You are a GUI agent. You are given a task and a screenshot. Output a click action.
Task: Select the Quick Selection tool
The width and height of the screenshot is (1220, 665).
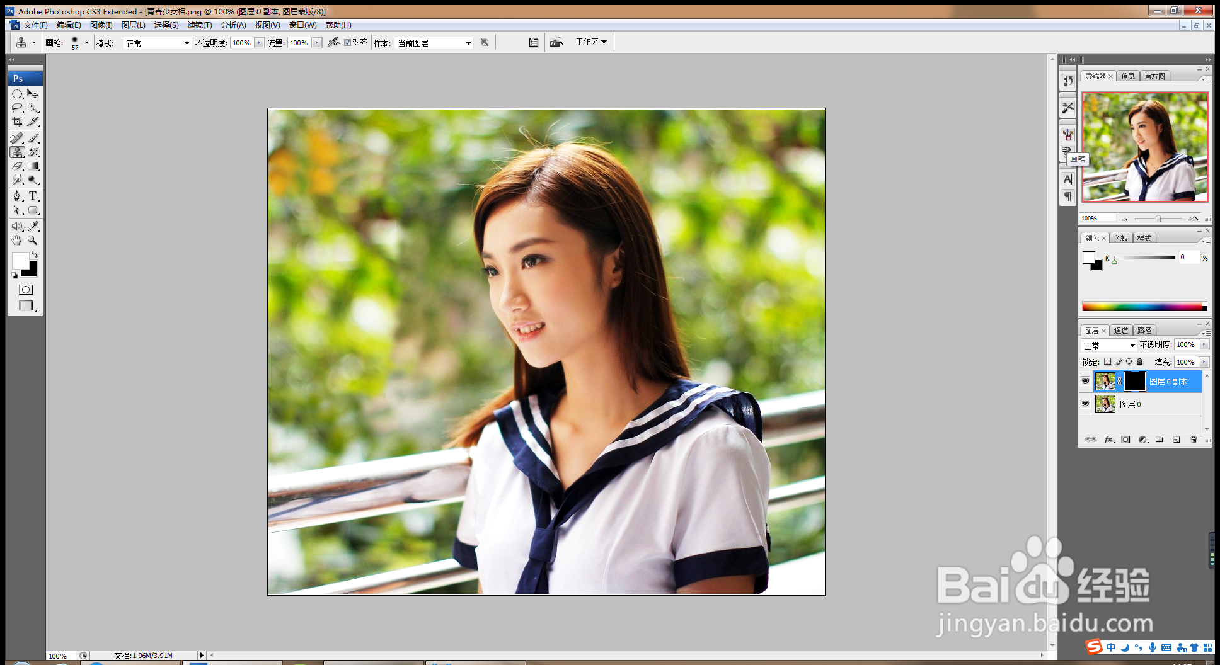[x=33, y=108]
